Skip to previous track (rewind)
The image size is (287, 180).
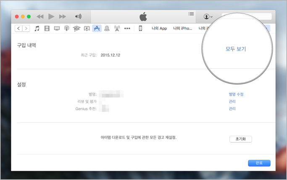coord(40,16)
